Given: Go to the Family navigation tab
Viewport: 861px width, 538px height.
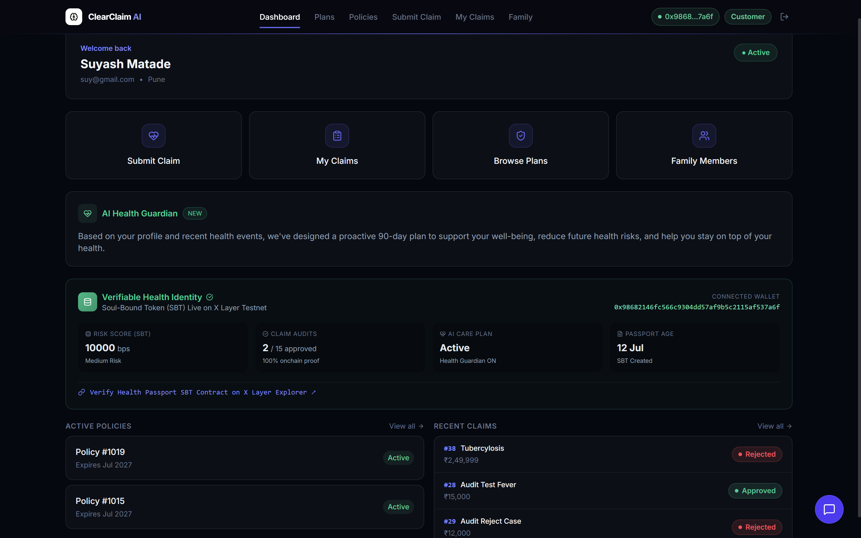Looking at the screenshot, I should [x=520, y=17].
